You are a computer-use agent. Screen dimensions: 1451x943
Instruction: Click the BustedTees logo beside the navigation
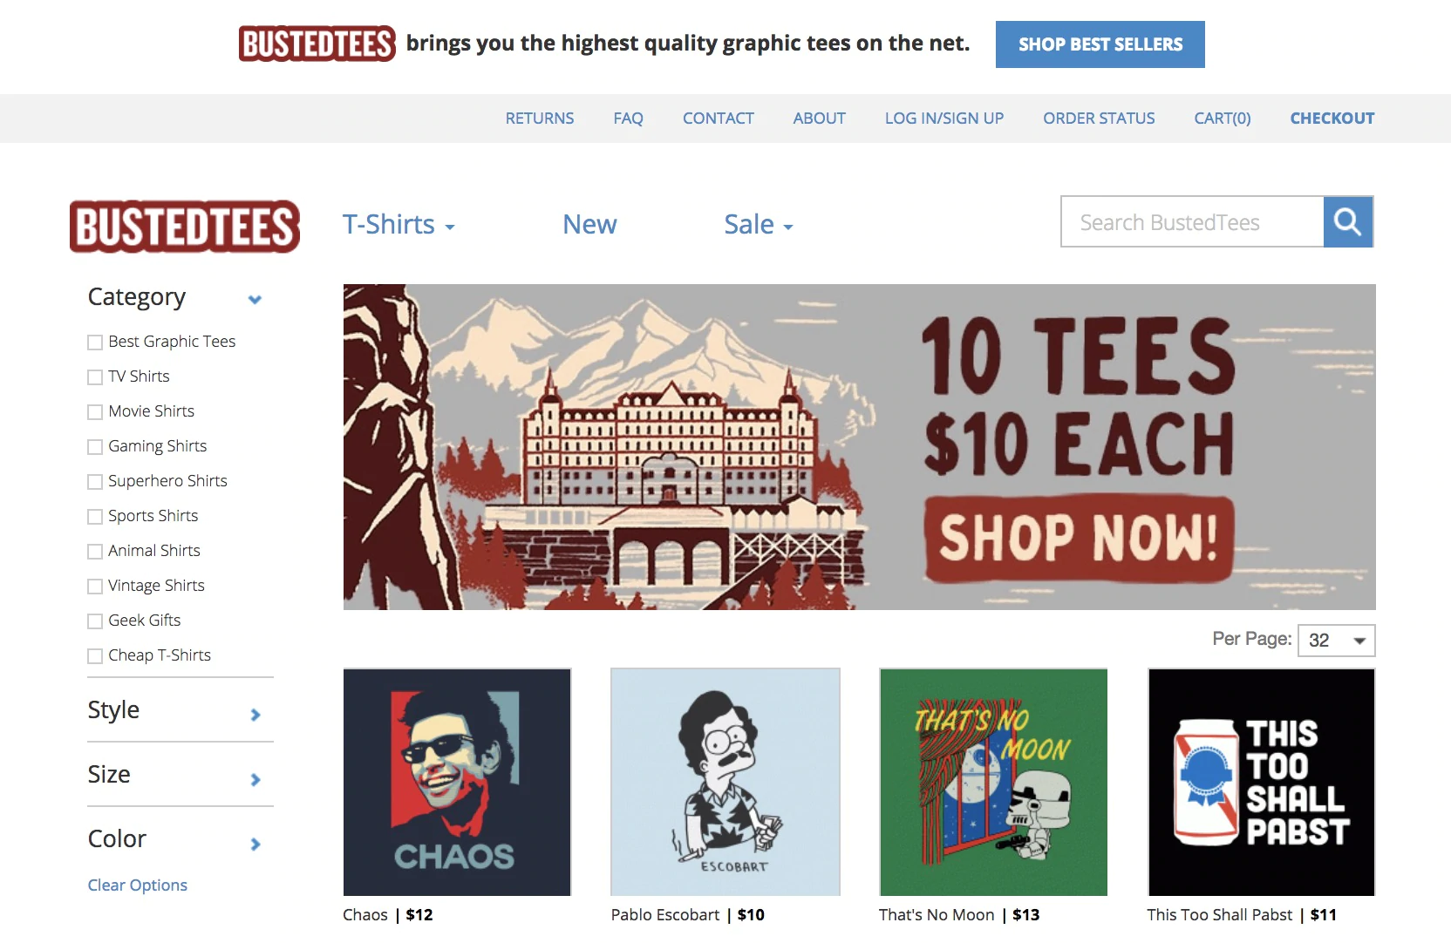click(x=185, y=227)
